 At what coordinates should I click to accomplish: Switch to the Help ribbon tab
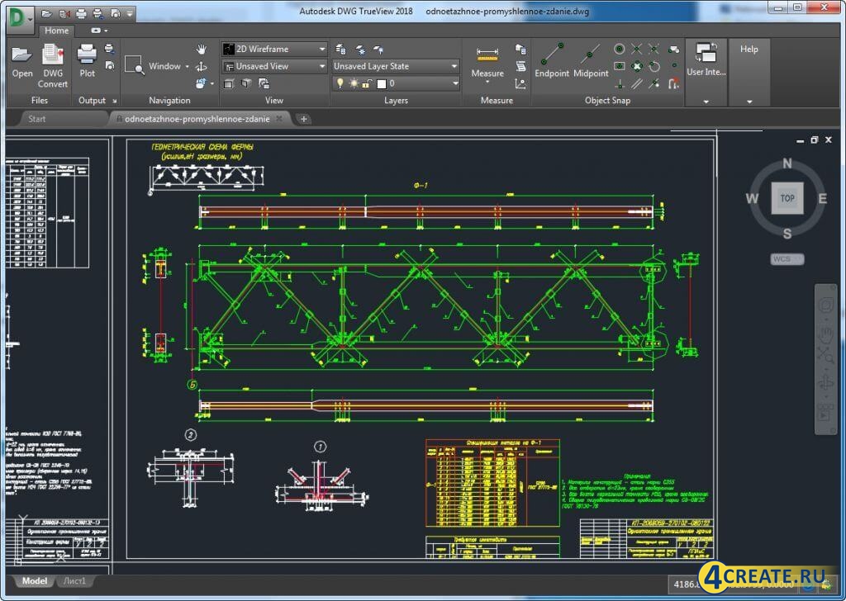coord(749,49)
